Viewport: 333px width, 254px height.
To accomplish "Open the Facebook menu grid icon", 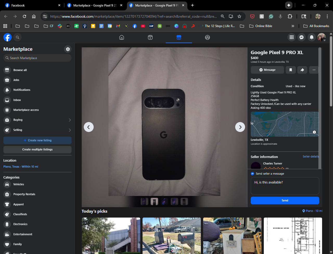I will pyautogui.click(x=291, y=37).
